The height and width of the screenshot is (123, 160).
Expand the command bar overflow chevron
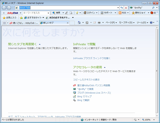[157, 21]
